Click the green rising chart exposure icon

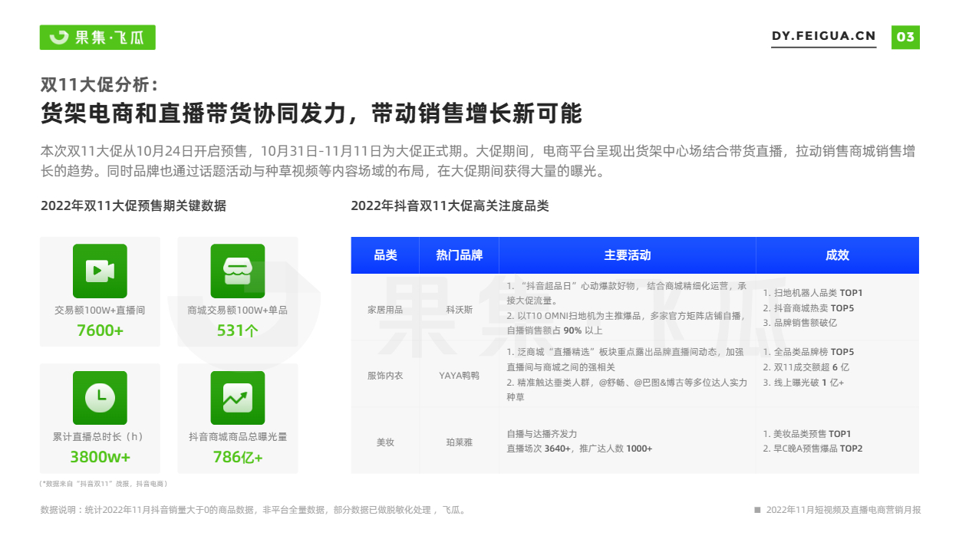coord(237,398)
